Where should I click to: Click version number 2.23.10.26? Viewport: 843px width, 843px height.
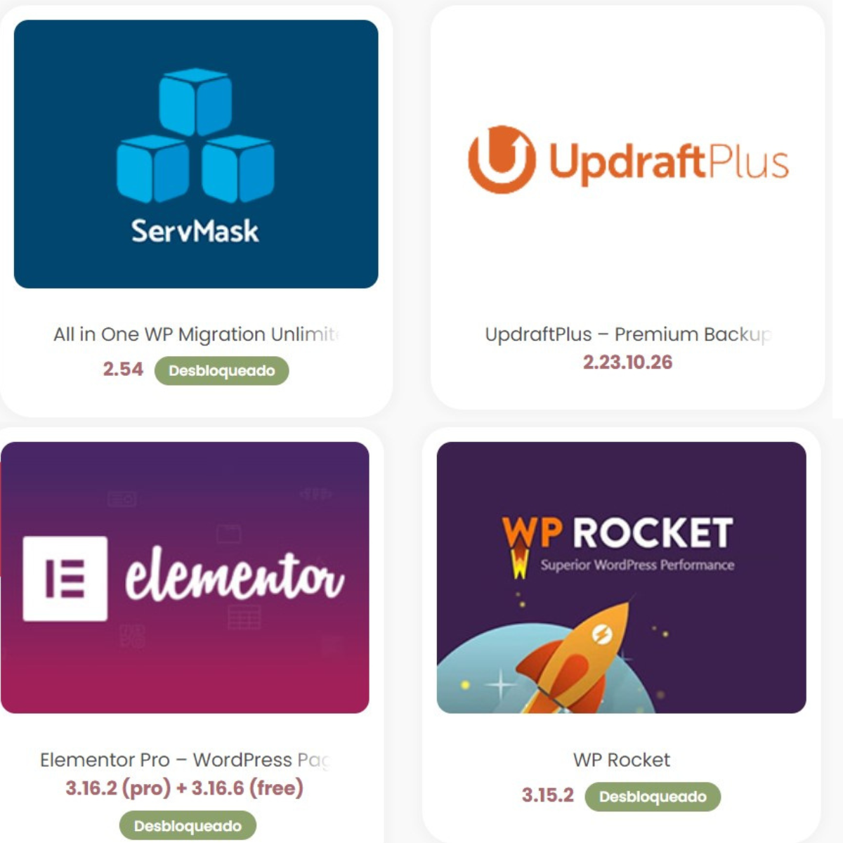[x=628, y=362]
